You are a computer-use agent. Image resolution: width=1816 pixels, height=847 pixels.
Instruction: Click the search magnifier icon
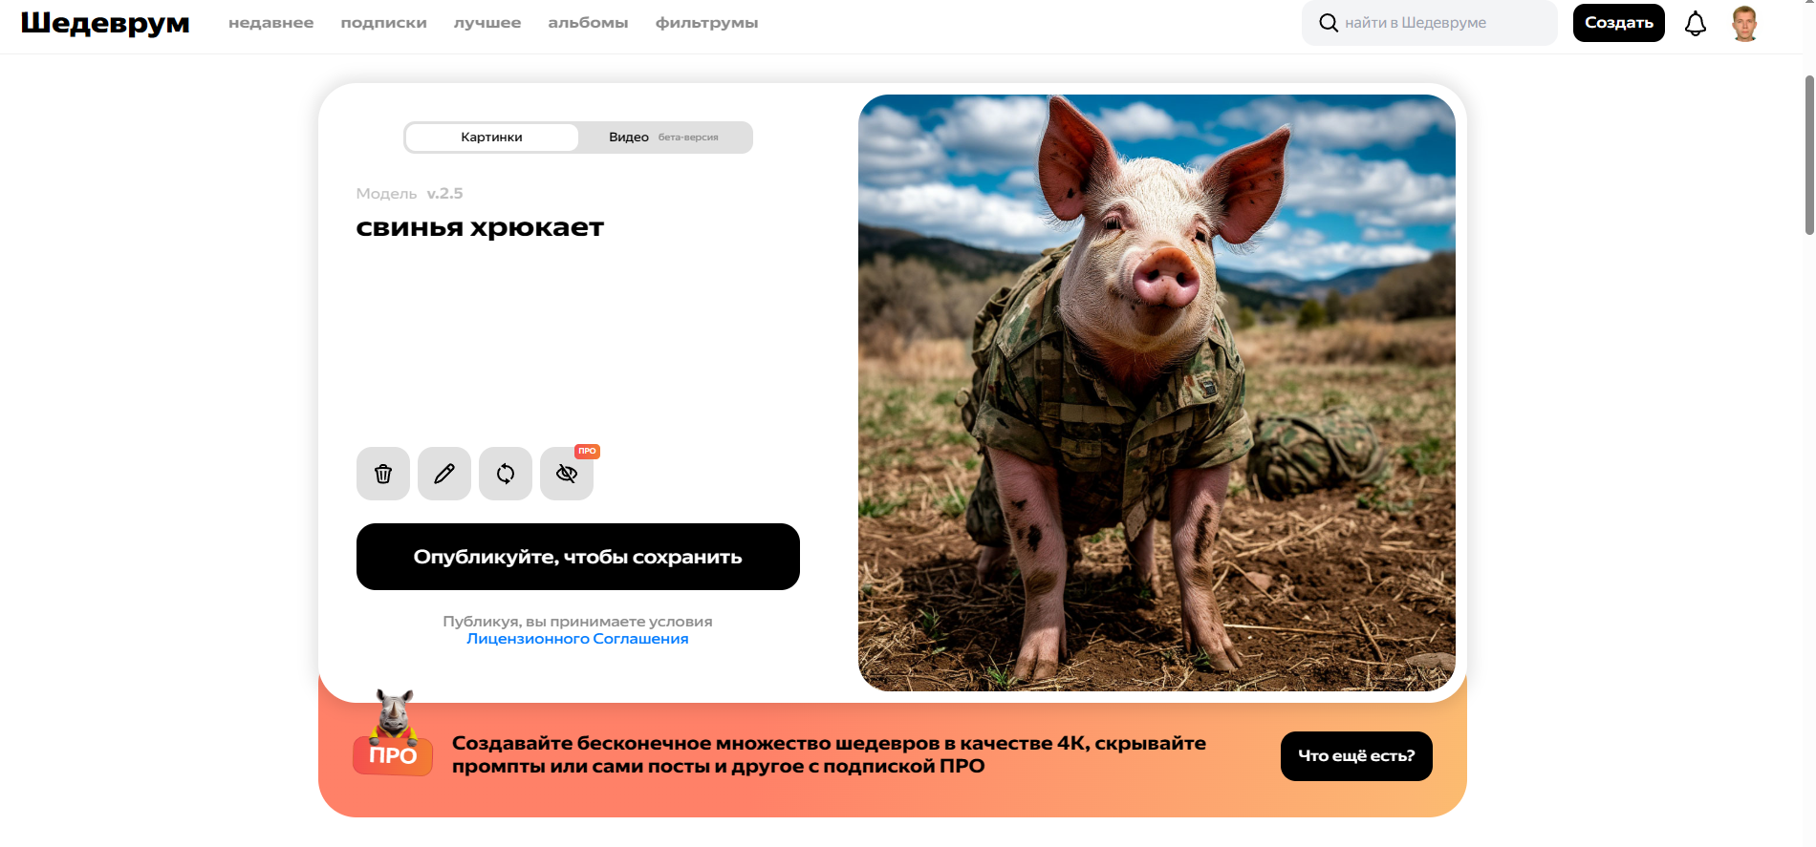coord(1329,23)
